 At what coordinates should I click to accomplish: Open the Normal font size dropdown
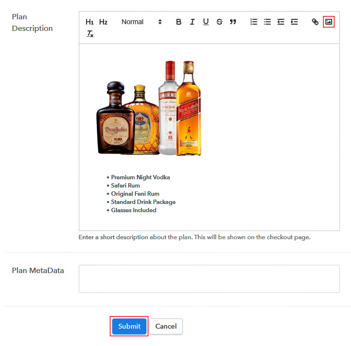(x=142, y=22)
